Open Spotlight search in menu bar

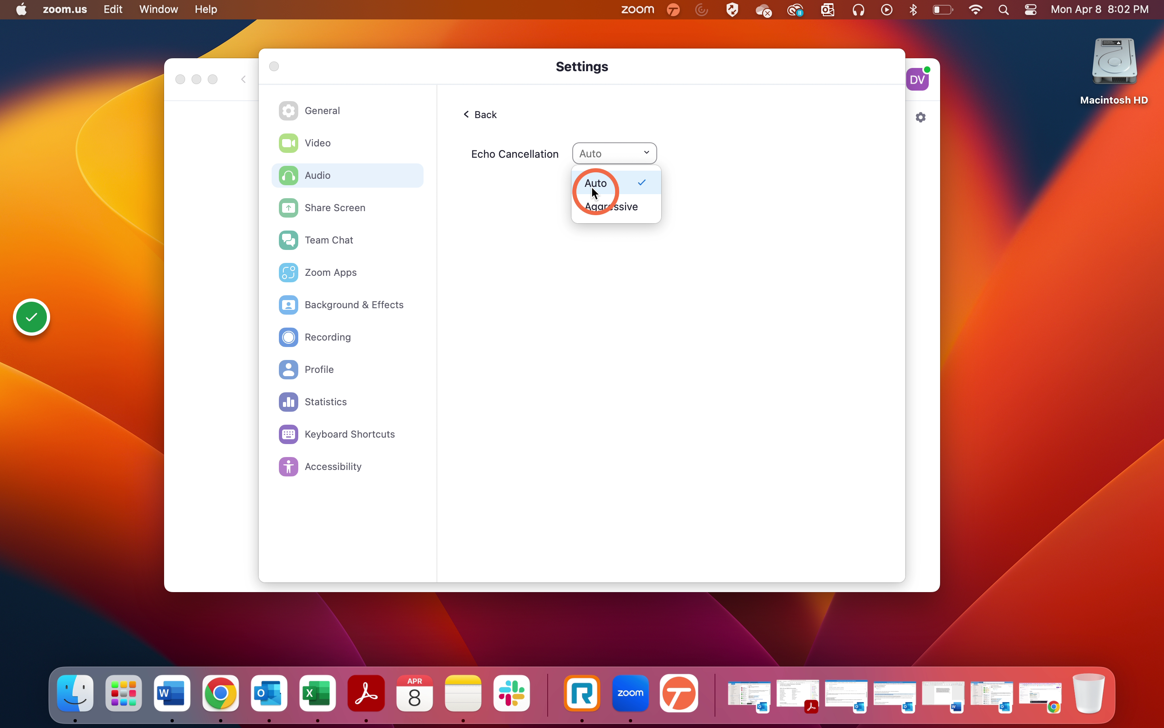pyautogui.click(x=1004, y=10)
